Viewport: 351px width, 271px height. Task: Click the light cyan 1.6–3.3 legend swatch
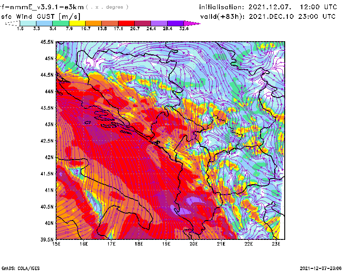tap(28, 23)
